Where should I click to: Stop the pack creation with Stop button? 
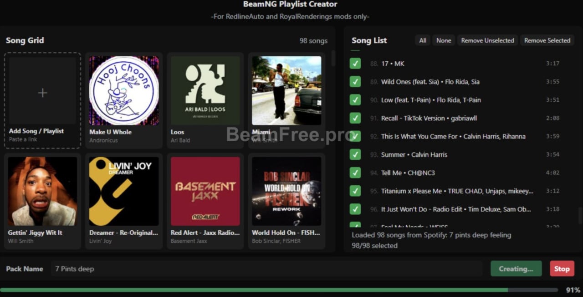(562, 269)
